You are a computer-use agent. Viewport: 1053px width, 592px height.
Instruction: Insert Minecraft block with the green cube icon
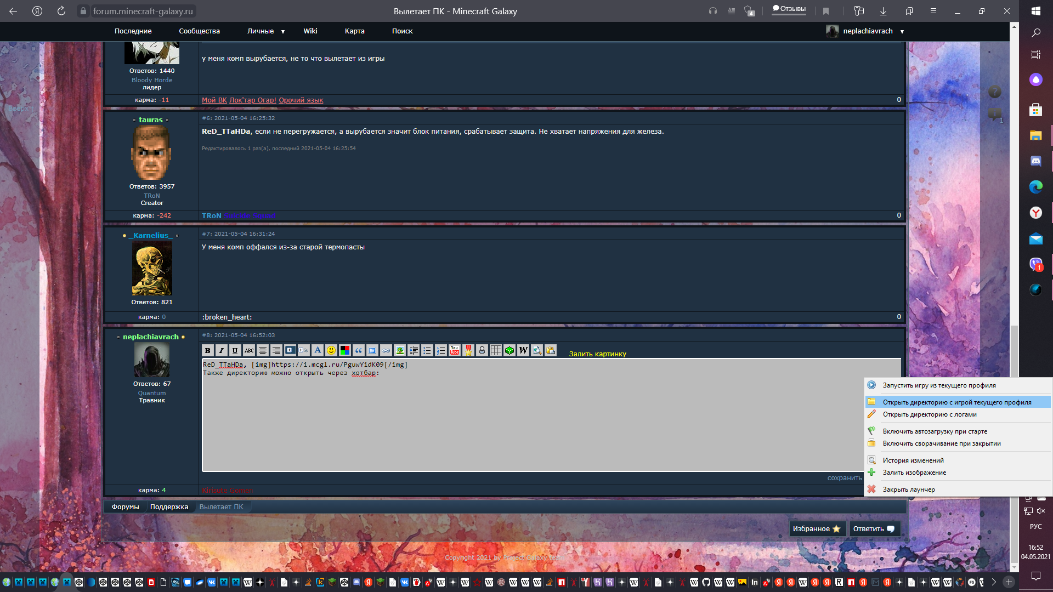click(x=509, y=350)
